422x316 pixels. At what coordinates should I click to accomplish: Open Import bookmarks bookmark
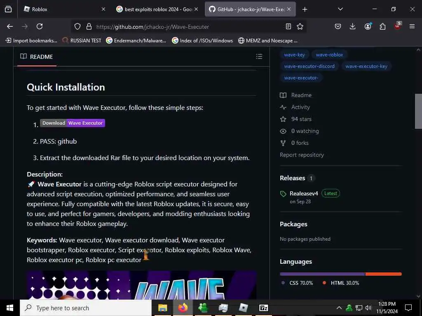(31, 41)
